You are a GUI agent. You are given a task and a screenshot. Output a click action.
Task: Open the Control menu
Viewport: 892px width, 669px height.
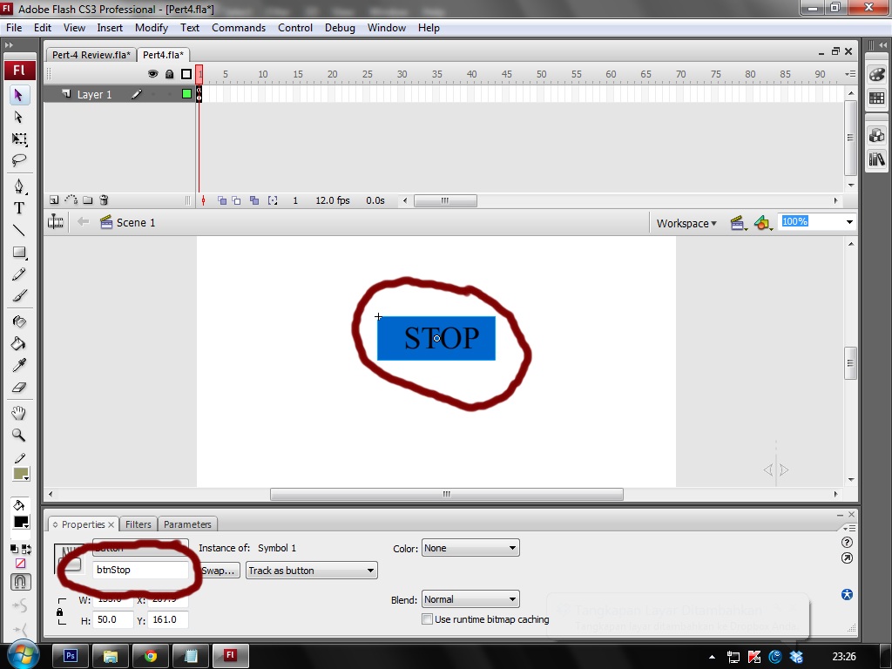click(x=295, y=27)
